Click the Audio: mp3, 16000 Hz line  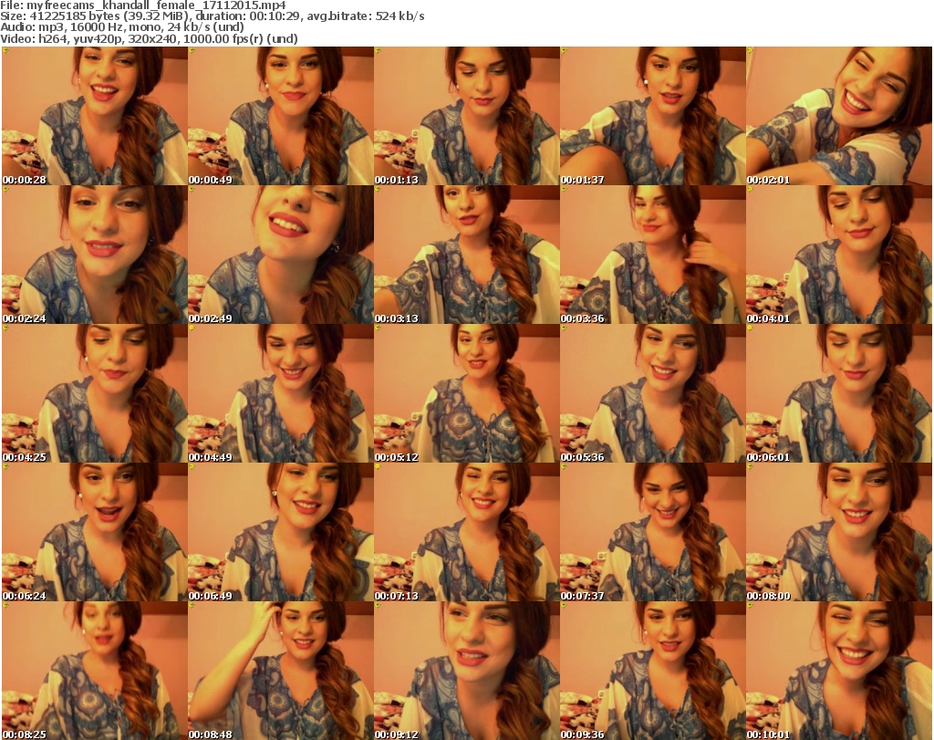click(x=122, y=27)
